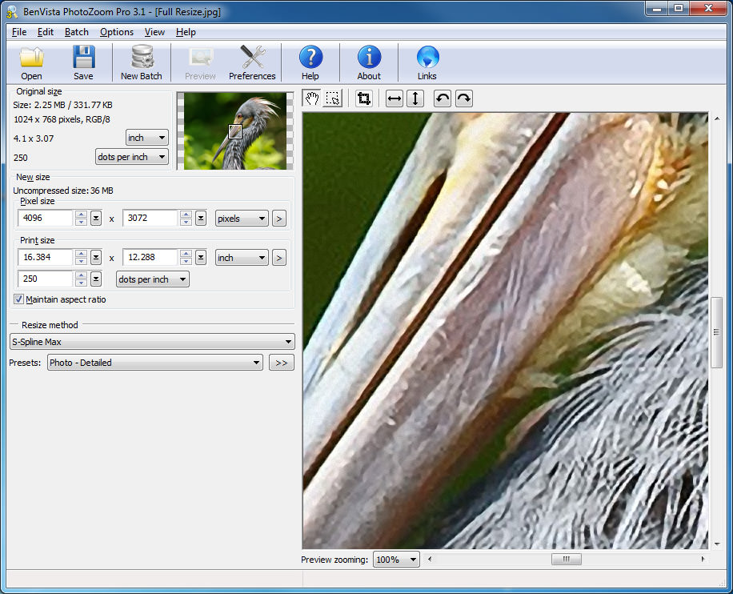
Task: Click the Help button
Action: click(x=310, y=62)
